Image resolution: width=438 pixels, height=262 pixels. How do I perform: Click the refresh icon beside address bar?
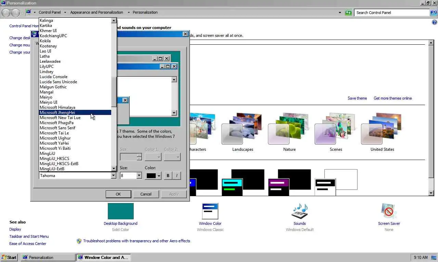click(x=348, y=13)
